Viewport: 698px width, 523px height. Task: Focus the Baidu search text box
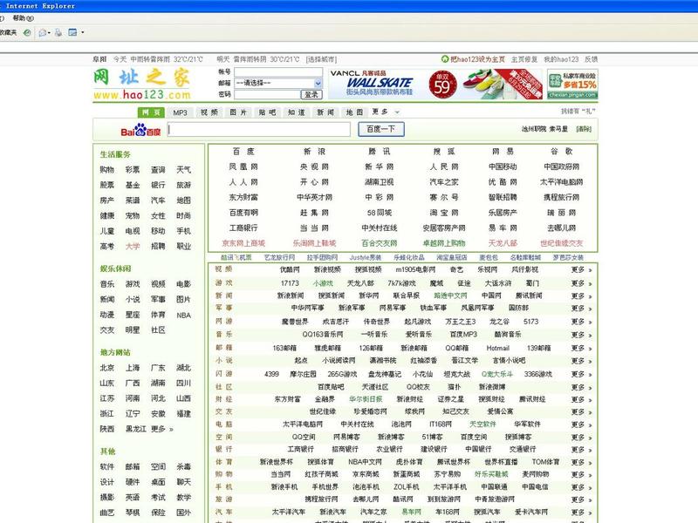(x=259, y=129)
